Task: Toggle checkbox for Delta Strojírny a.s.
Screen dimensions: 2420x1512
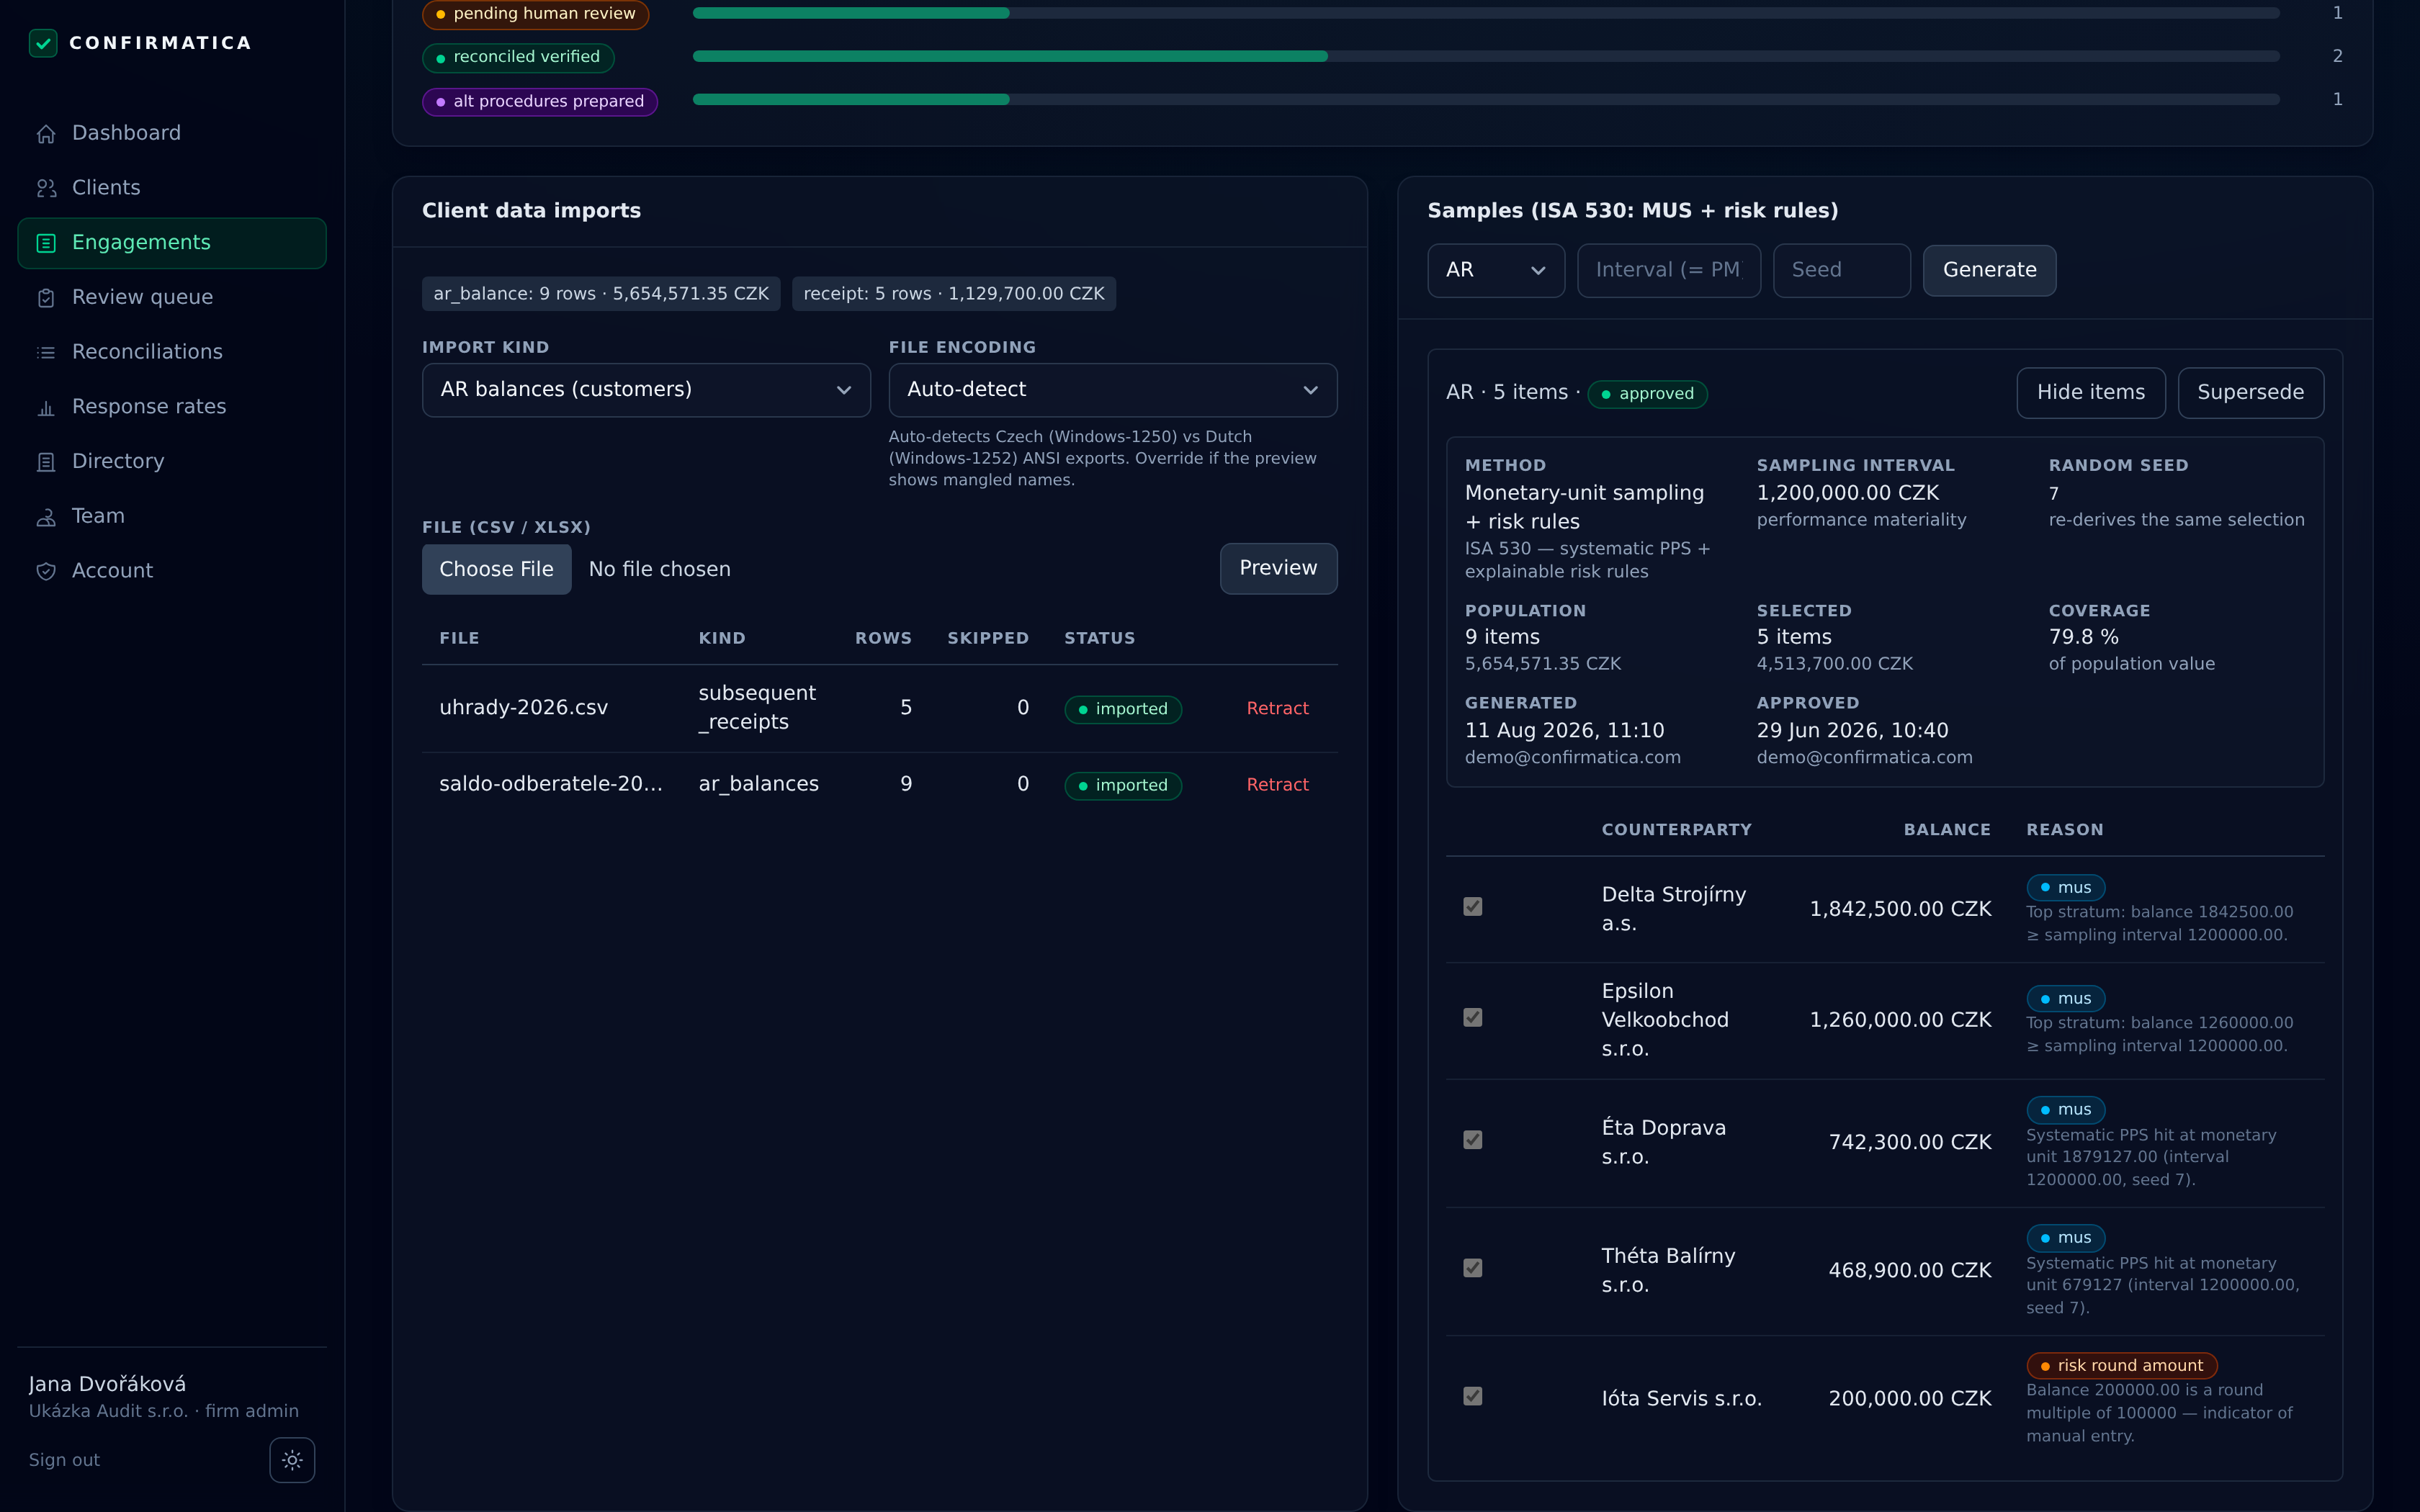Action: pos(1473,907)
